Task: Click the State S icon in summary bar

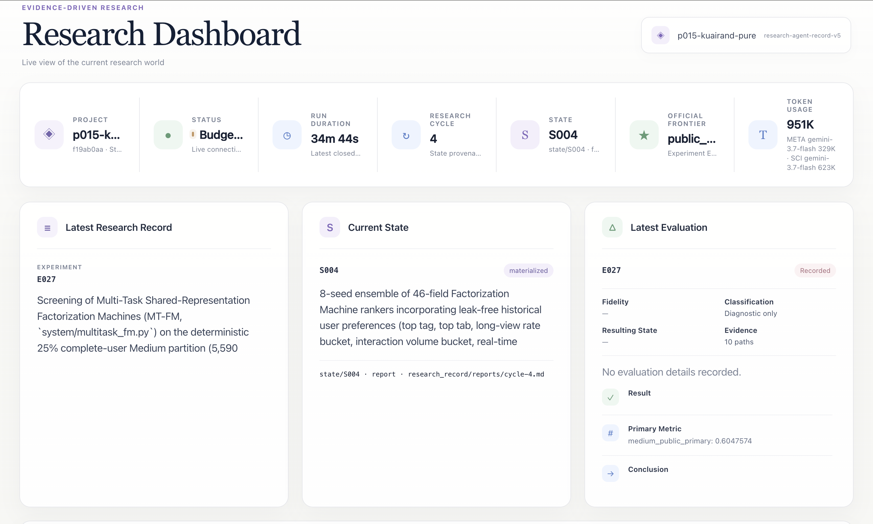Action: point(525,135)
